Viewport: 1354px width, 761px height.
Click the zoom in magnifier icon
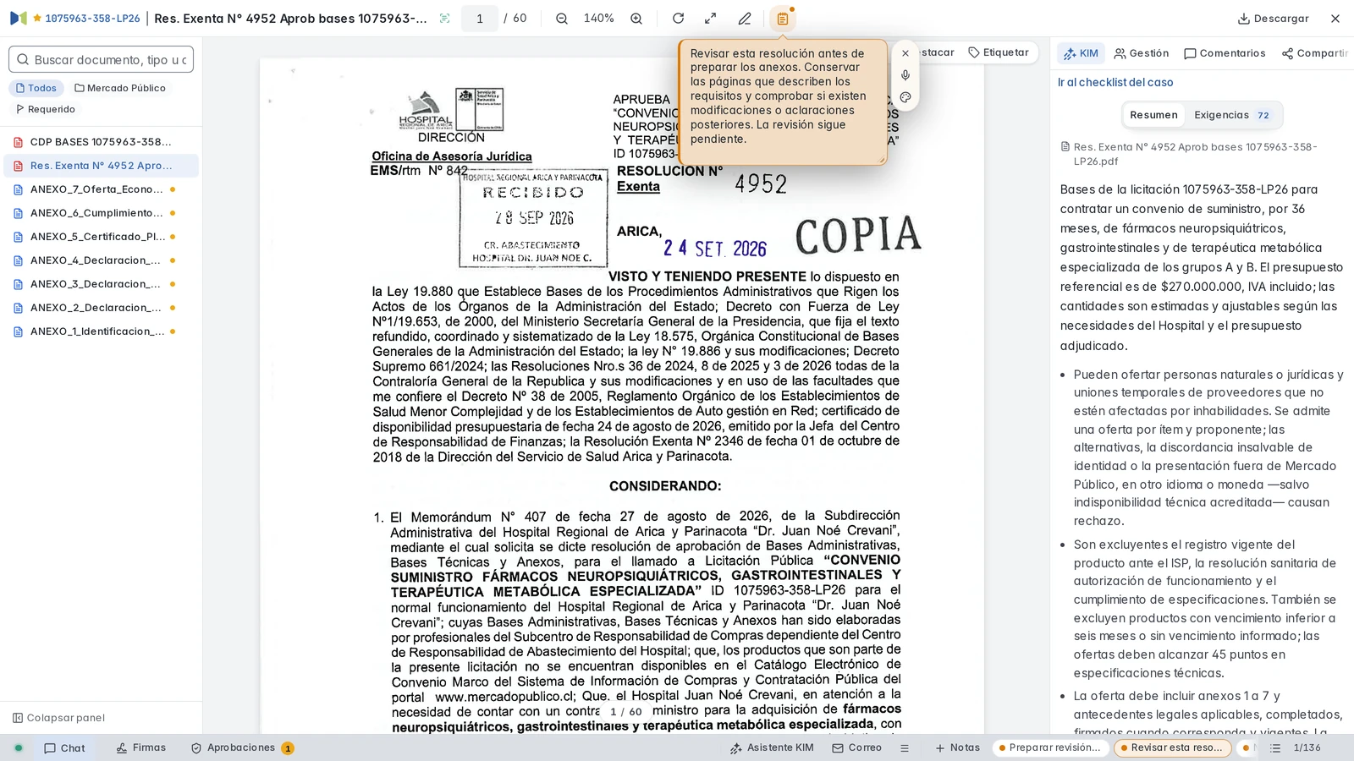click(x=636, y=19)
